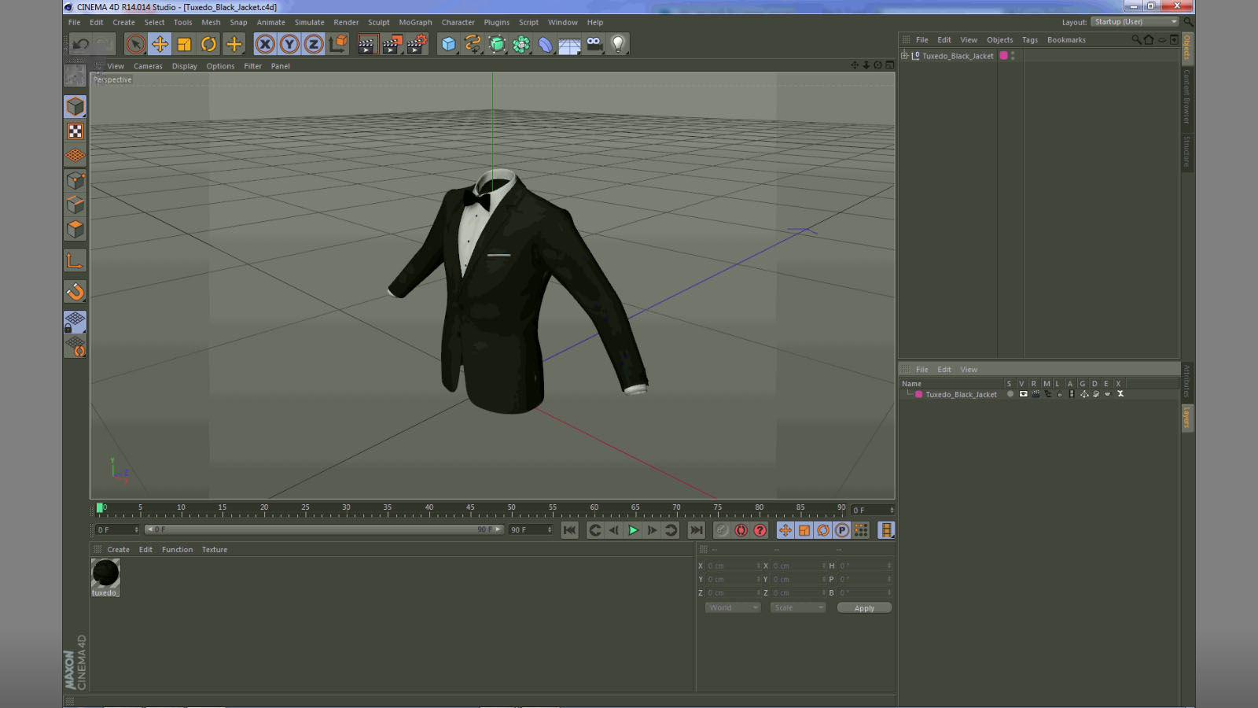This screenshot has width=1258, height=708.
Task: Switch the coordinate system icon
Action: pyautogui.click(x=338, y=44)
